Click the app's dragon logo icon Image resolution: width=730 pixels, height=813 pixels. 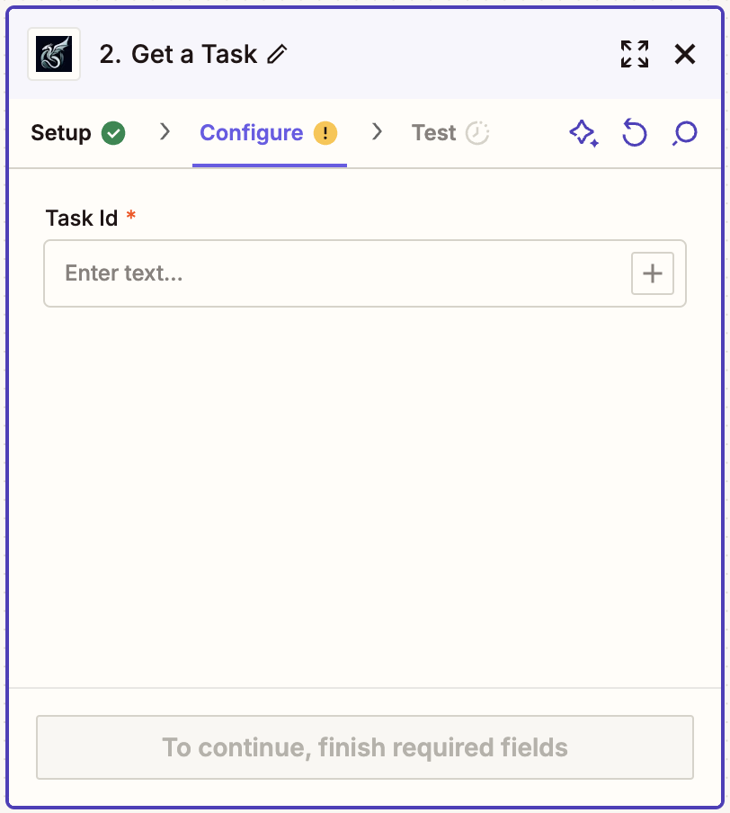coord(53,54)
